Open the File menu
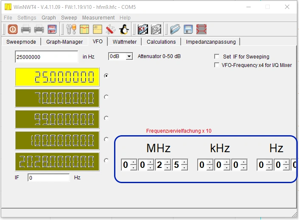The height and width of the screenshot is (220, 299). 8,18
